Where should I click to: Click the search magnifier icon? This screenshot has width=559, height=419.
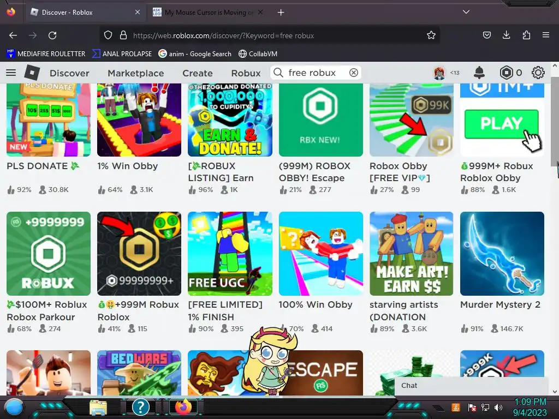pos(278,73)
